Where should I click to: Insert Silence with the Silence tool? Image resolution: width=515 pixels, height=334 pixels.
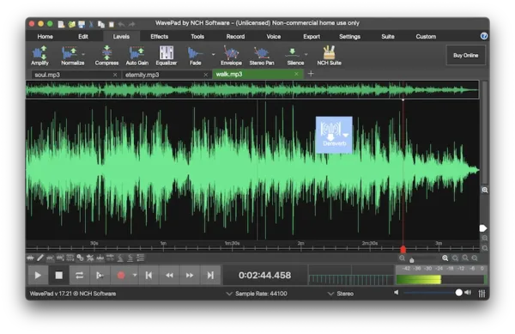point(295,56)
